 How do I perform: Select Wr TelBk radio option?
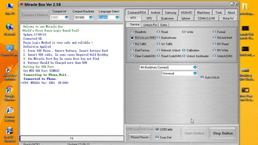pyautogui.click(x=158, y=44)
